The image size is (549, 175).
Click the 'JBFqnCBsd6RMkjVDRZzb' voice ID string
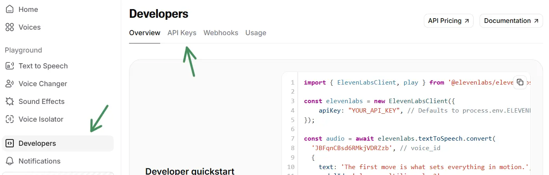coord(352,148)
